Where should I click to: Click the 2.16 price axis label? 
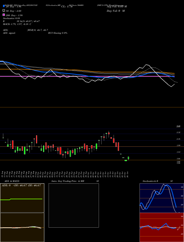coord(178,139)
